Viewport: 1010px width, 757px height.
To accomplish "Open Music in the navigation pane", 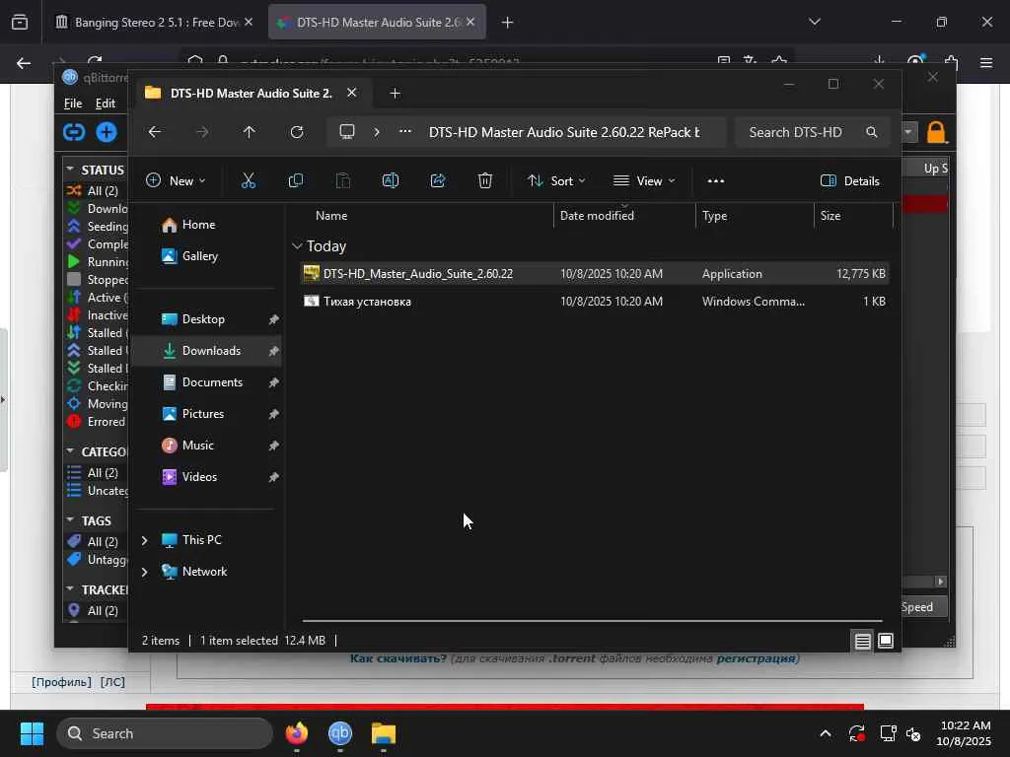I will point(207,446).
